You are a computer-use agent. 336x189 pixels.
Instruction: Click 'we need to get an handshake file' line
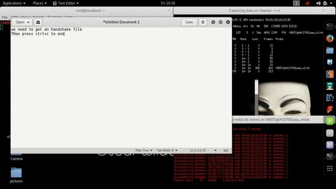[46, 29]
